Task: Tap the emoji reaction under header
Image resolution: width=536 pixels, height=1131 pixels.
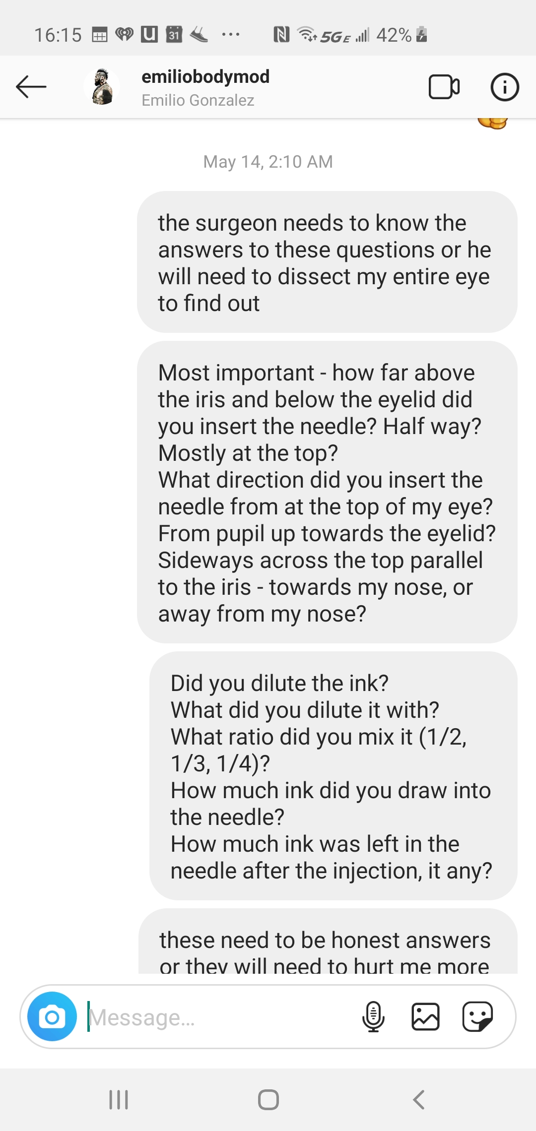Action: pos(492,123)
